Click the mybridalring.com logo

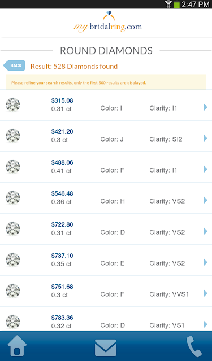coord(108,22)
